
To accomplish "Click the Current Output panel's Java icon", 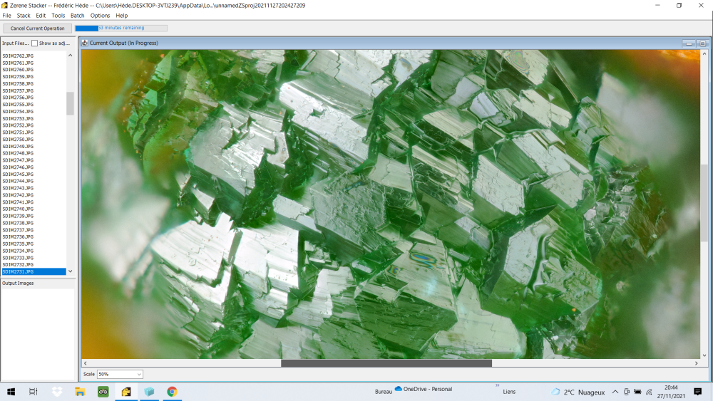I will click(x=85, y=43).
